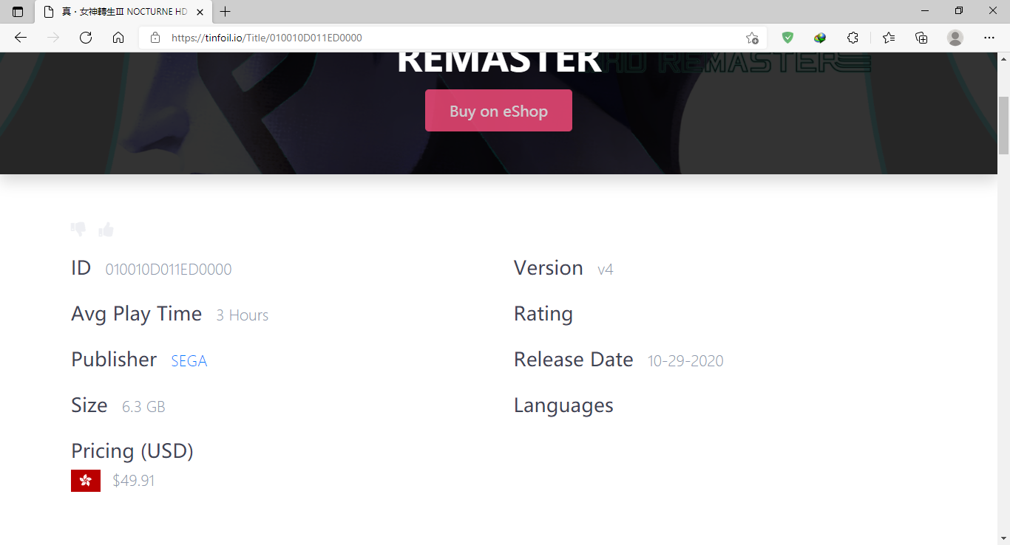Click the Buy on eShop button

[498, 111]
